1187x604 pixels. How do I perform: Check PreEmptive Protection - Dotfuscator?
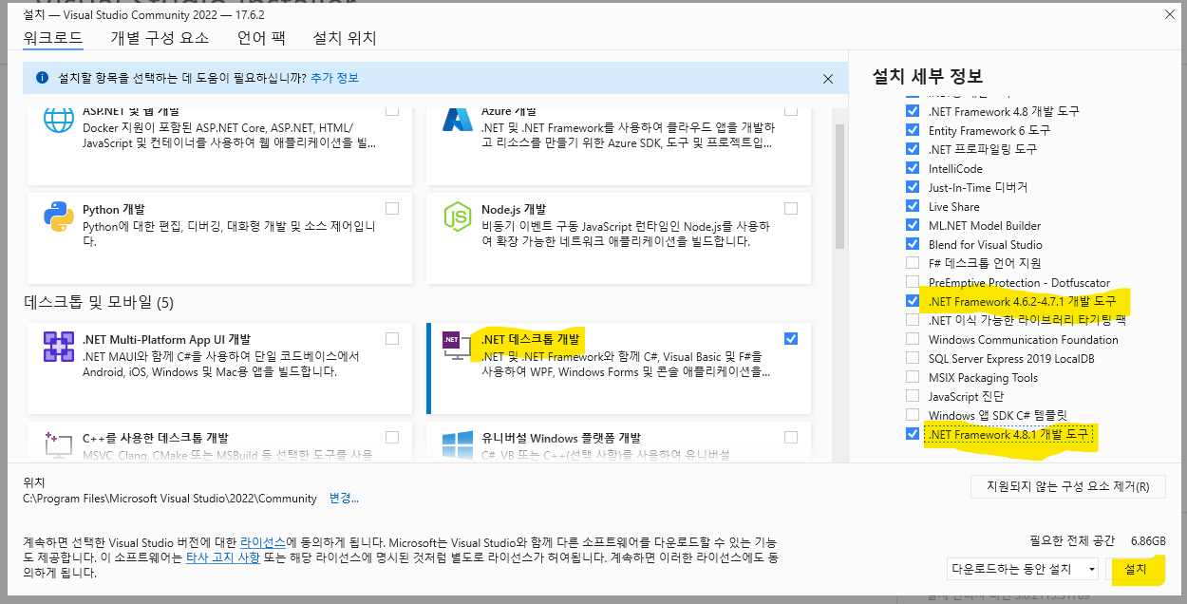[913, 282]
